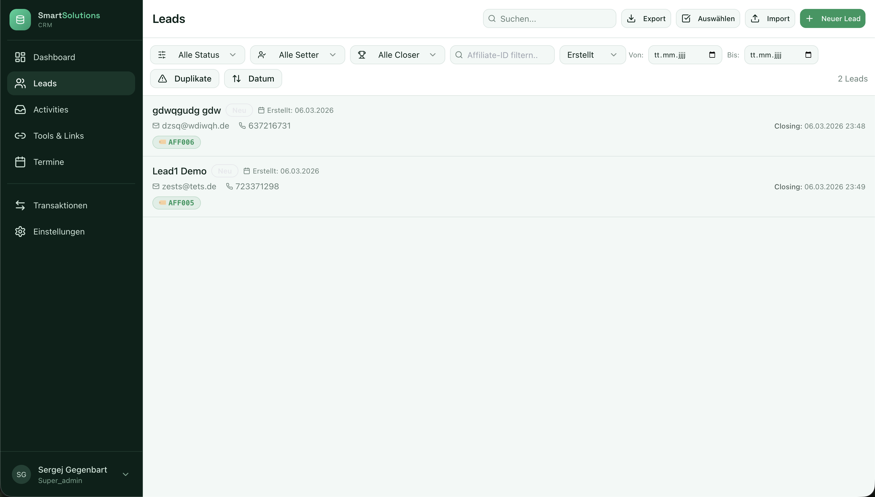Screen dimensions: 875x497
Task: Open Transaktionen from the sidebar
Action: (60, 205)
